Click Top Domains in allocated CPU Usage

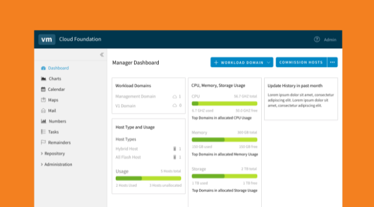[x=222, y=118]
